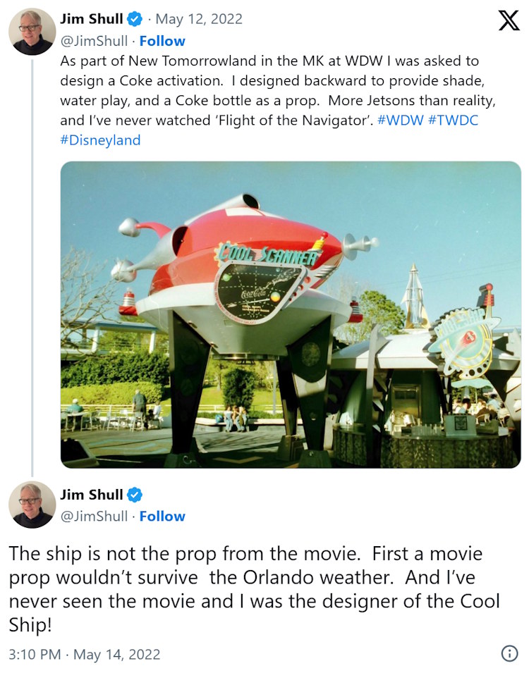Viewport: 529px width, 673px height.
Task: Open the Cool Scanner spaceship photo
Action: coord(291,314)
